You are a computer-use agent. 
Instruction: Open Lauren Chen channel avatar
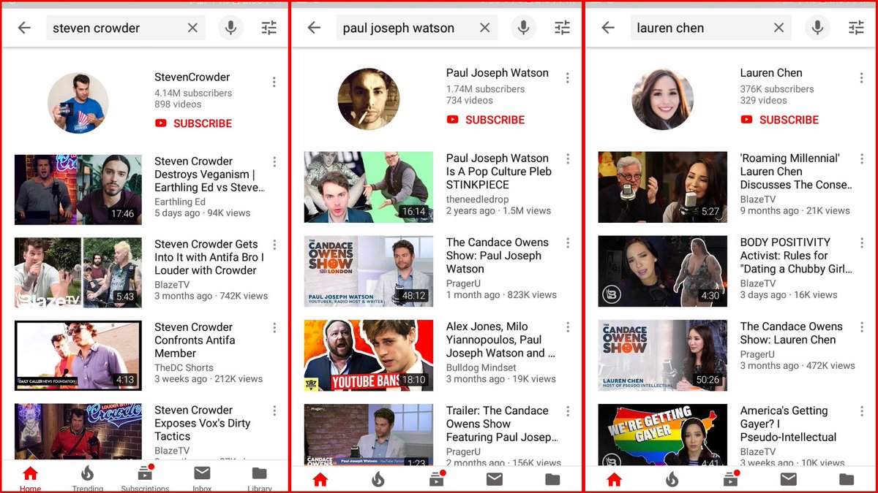point(662,99)
